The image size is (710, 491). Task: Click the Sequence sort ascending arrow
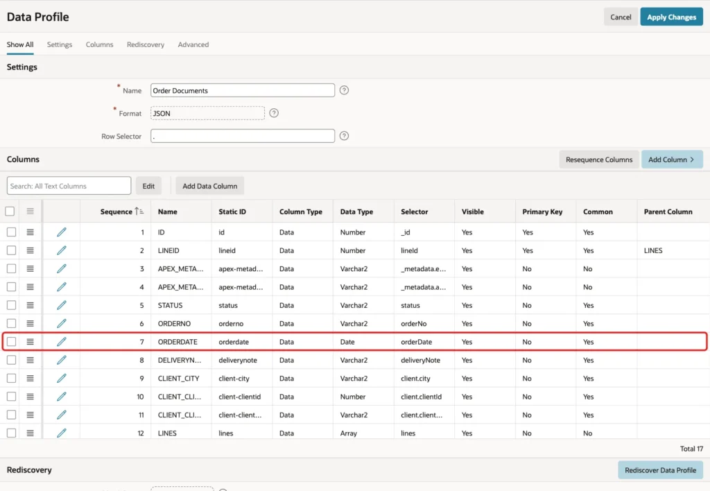point(139,211)
